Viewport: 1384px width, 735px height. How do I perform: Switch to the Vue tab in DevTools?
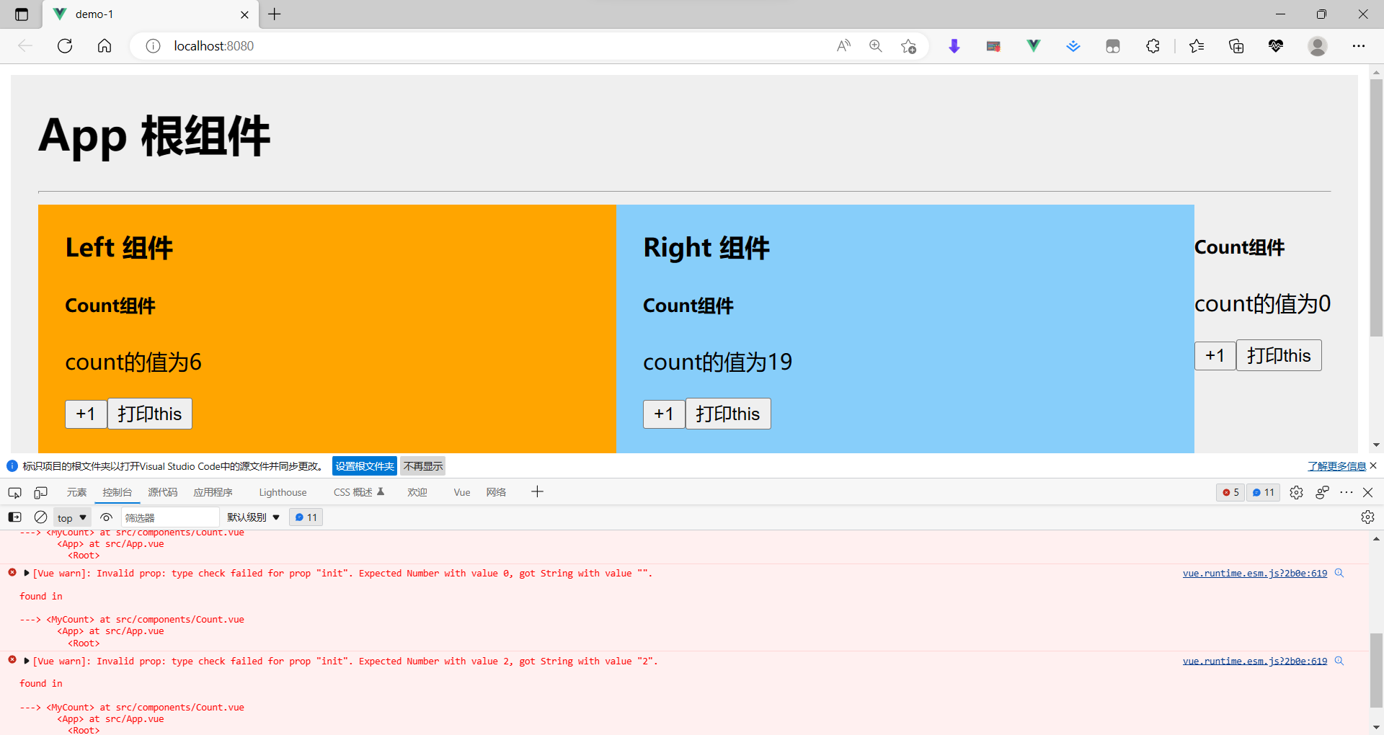coord(461,492)
